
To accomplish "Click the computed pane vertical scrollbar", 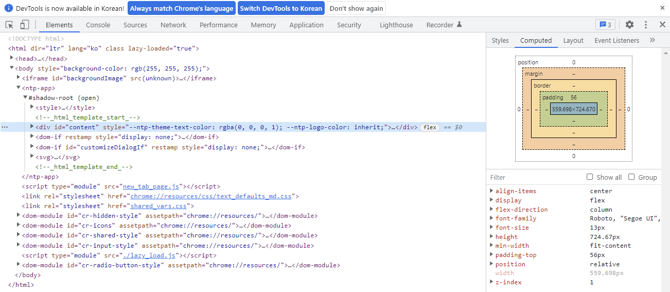I will coord(666,170).
